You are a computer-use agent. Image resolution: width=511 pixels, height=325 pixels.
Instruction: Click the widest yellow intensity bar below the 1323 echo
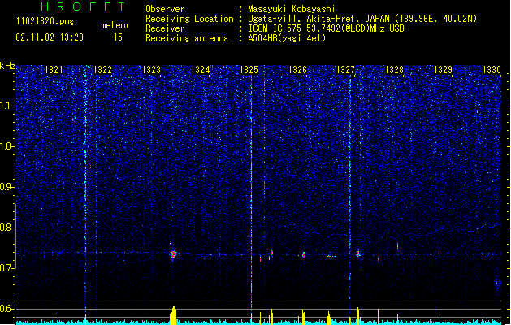coord(173,315)
